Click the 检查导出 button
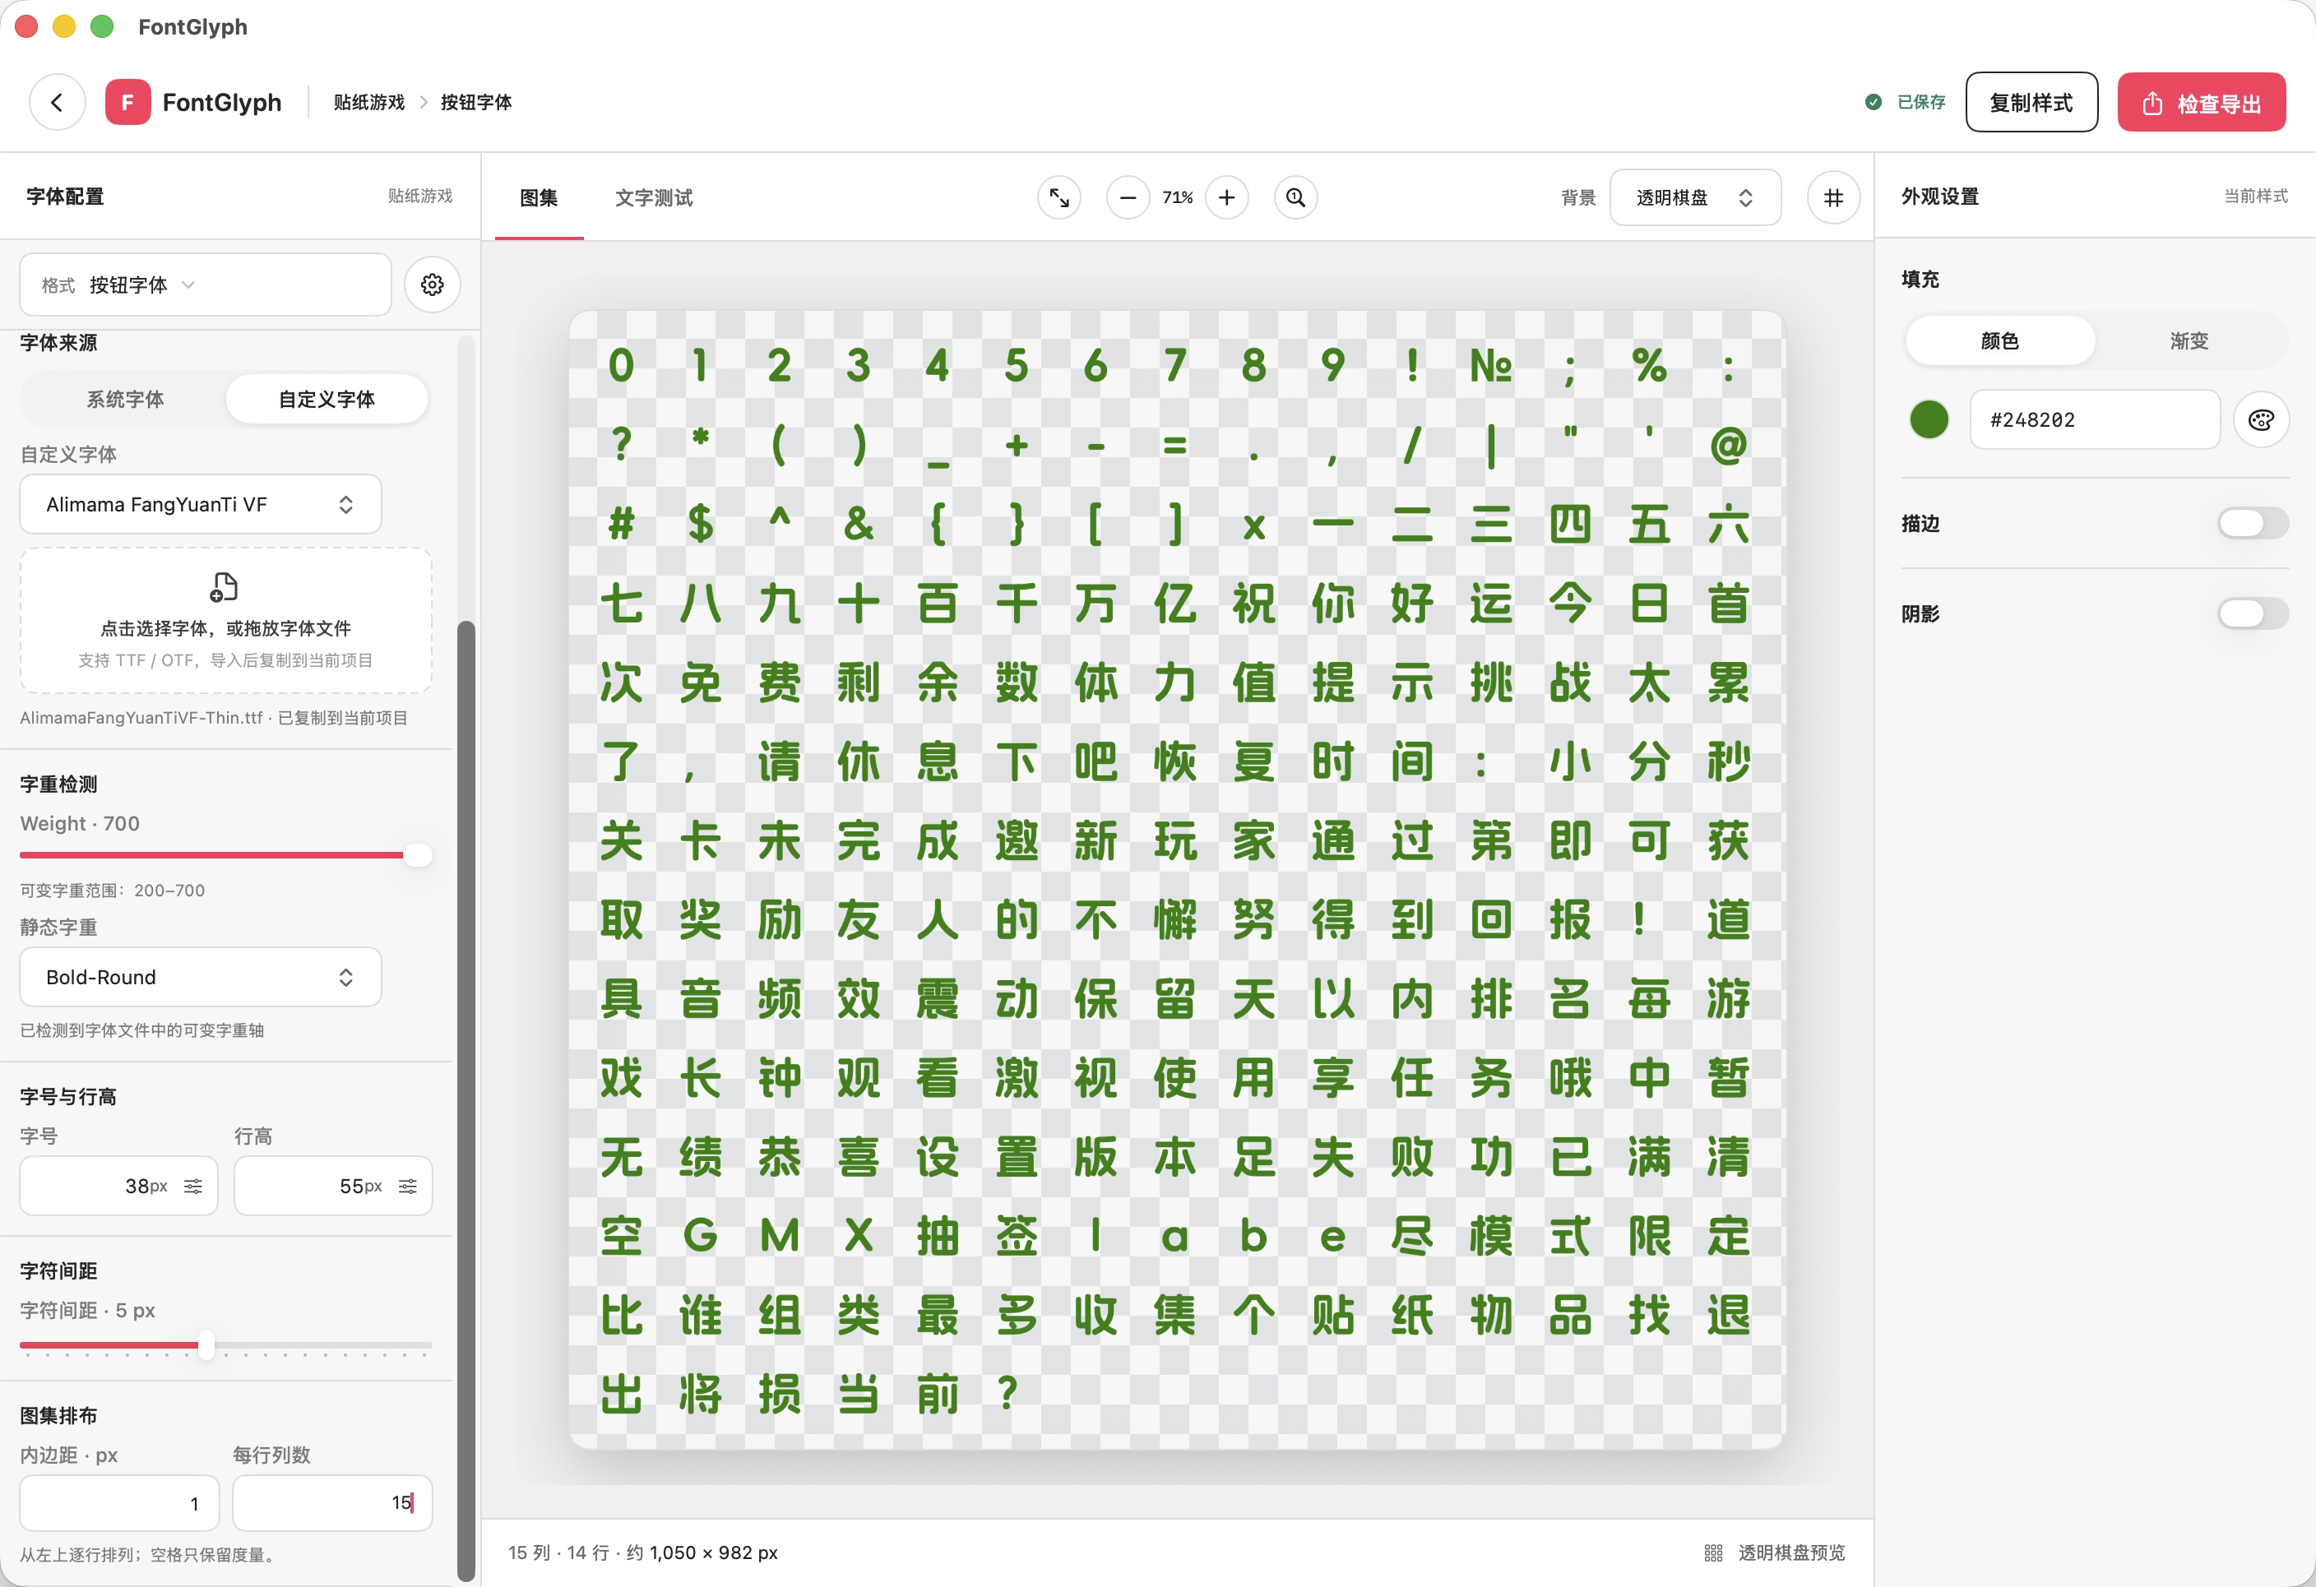Viewport: 2316px width, 1587px height. tap(2202, 102)
